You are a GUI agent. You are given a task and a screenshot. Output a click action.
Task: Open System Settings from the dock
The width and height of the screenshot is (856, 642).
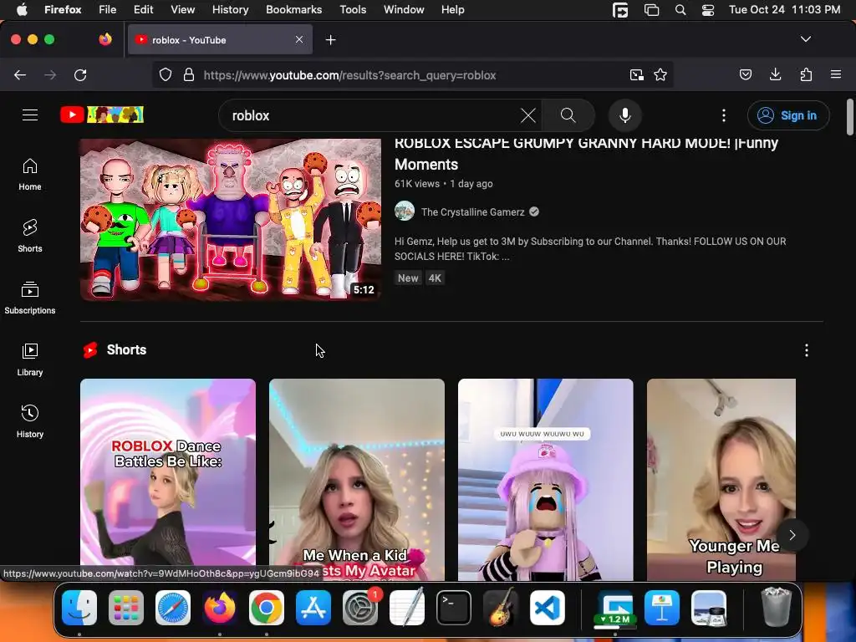pos(360,608)
